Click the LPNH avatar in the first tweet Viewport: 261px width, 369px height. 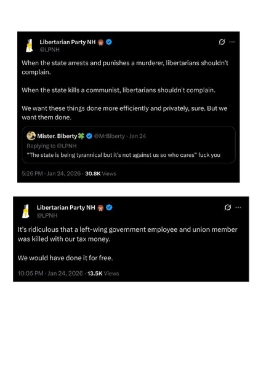30,46
